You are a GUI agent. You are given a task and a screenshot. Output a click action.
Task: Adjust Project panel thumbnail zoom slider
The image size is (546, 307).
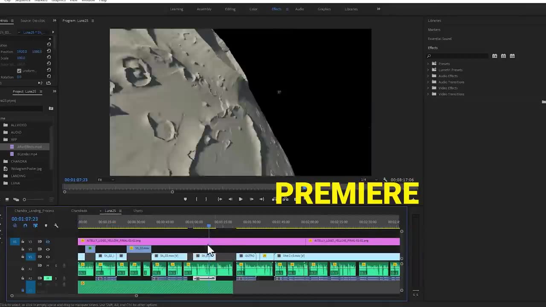tap(24, 199)
